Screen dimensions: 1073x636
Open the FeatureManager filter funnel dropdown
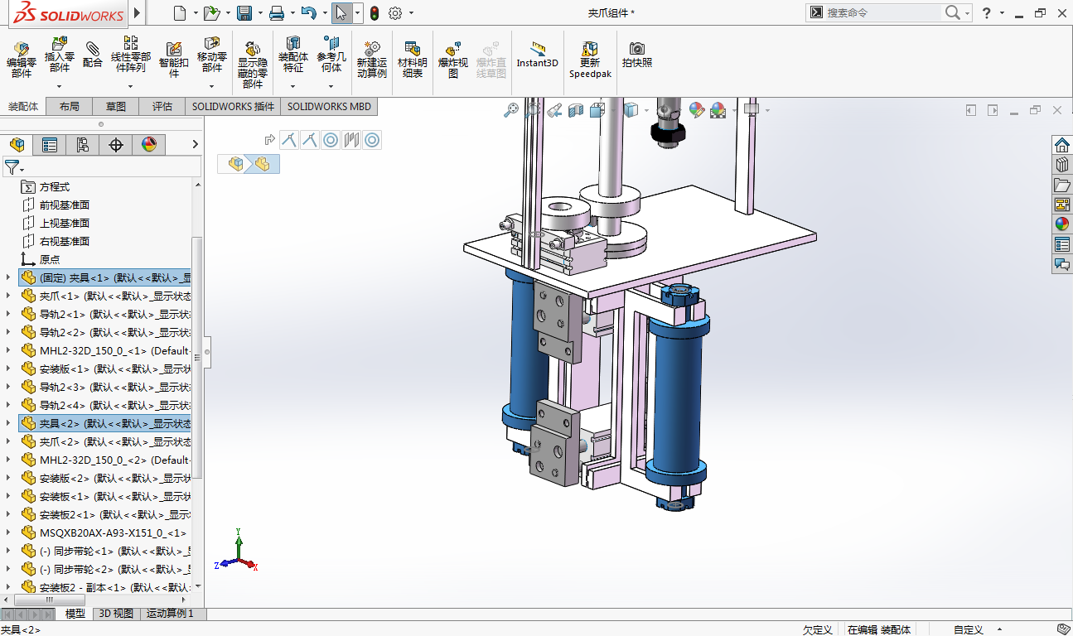[x=14, y=167]
